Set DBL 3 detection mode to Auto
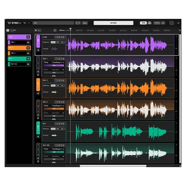This screenshot has height=186, width=186. 53,86
